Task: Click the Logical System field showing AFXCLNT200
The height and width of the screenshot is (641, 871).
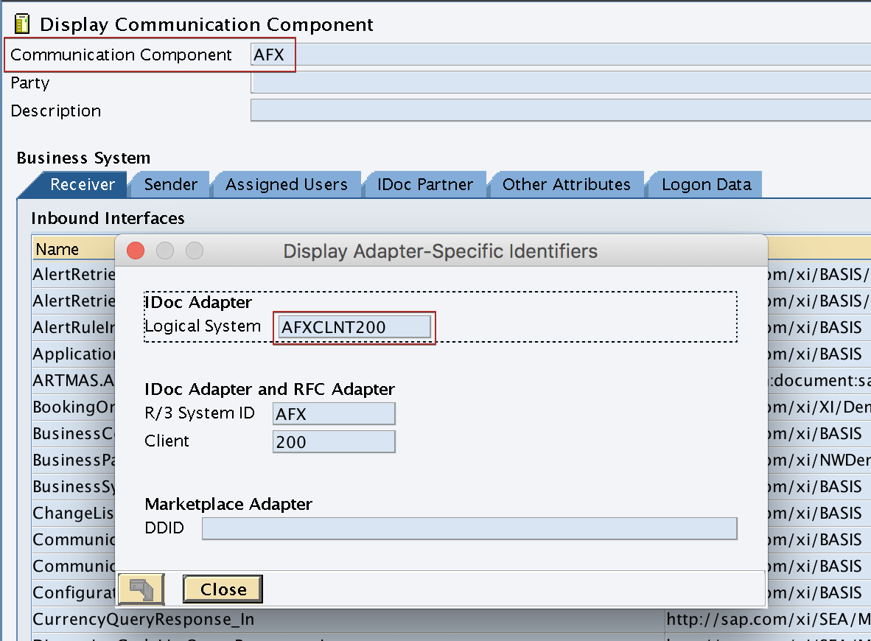Action: coord(353,326)
